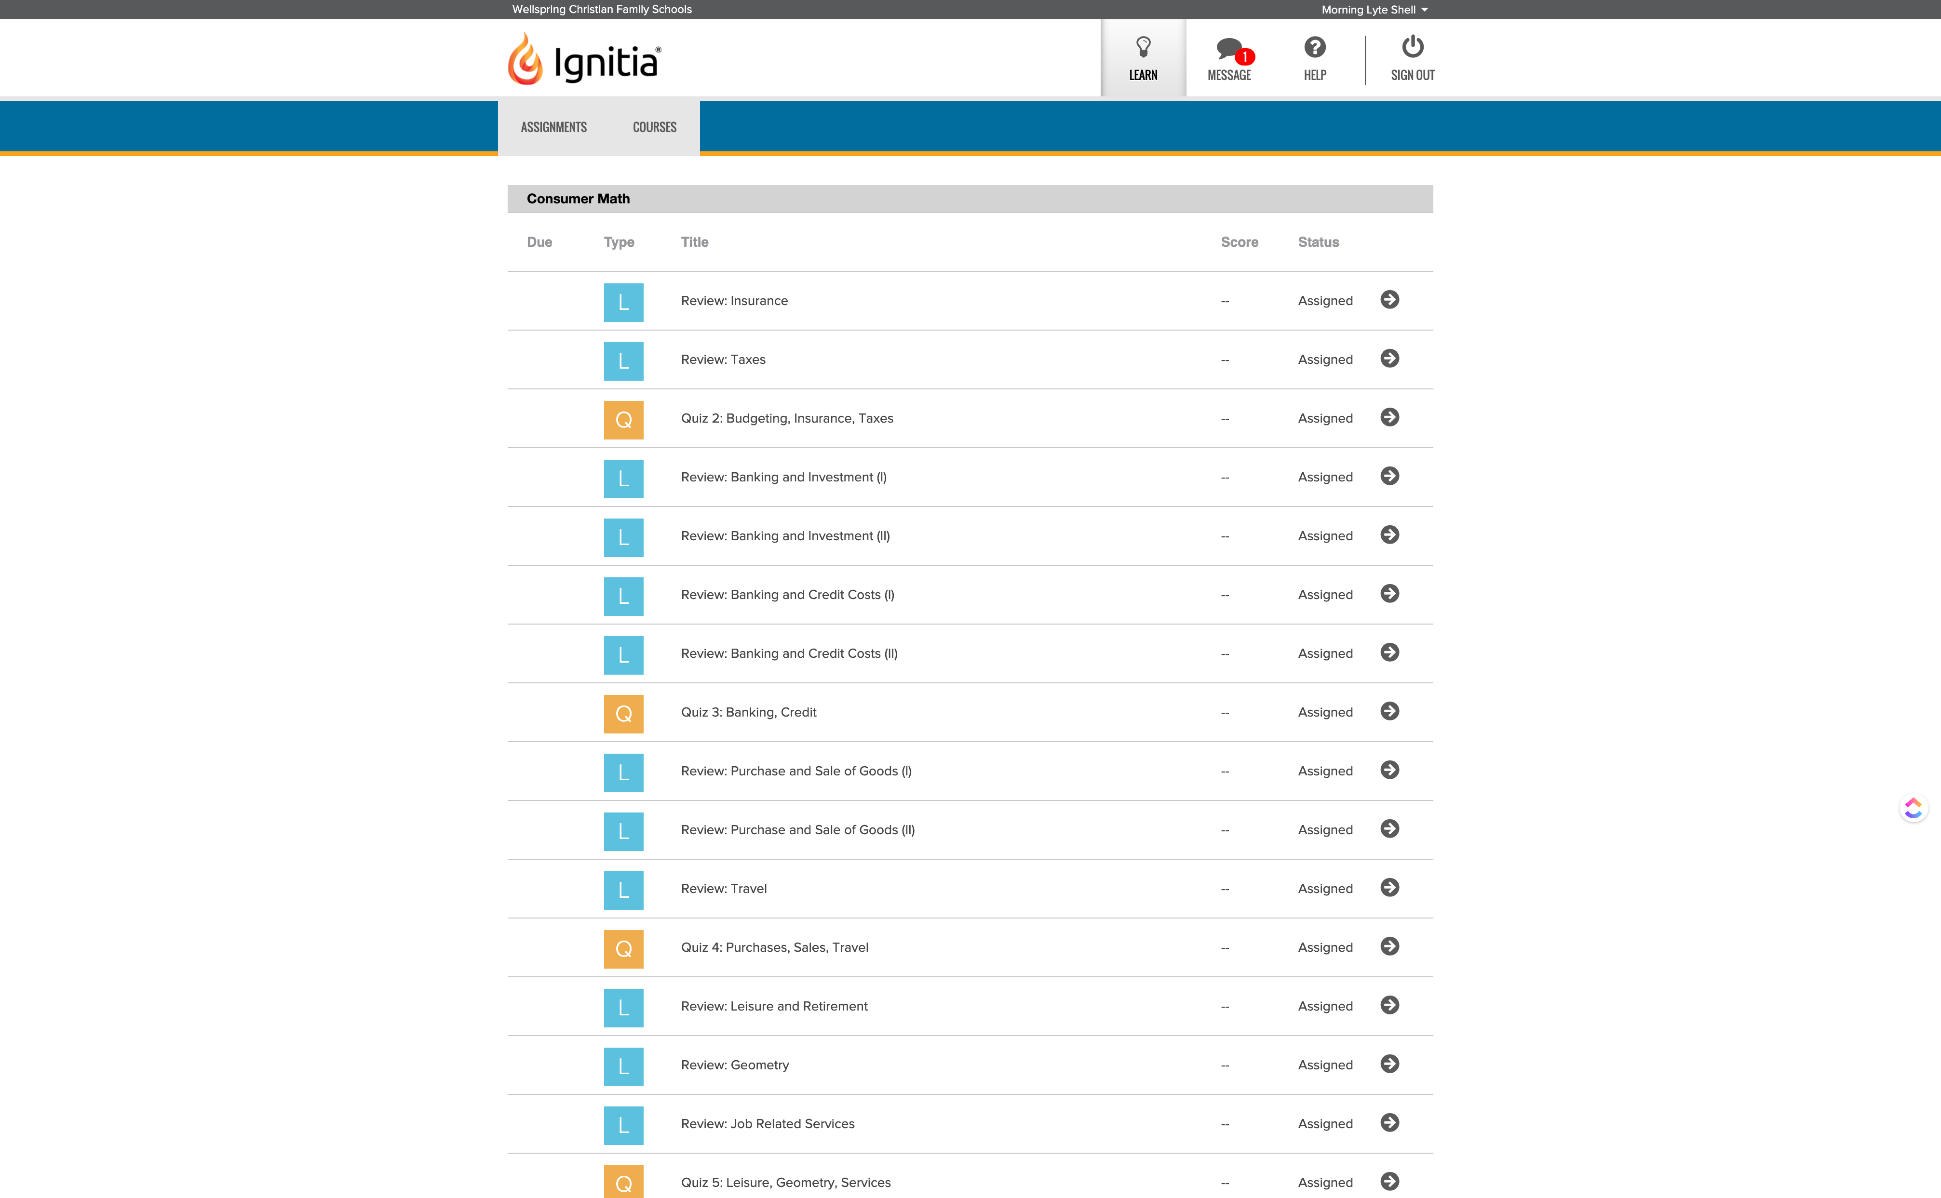Click the arrow for Banking and Credit Costs (II)

pyautogui.click(x=1389, y=652)
